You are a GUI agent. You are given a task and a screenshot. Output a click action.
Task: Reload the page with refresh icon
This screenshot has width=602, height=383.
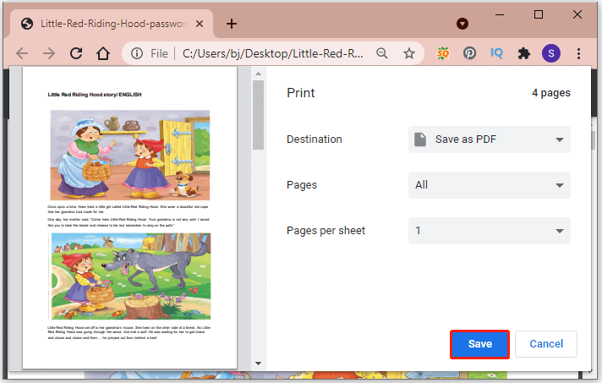[76, 53]
